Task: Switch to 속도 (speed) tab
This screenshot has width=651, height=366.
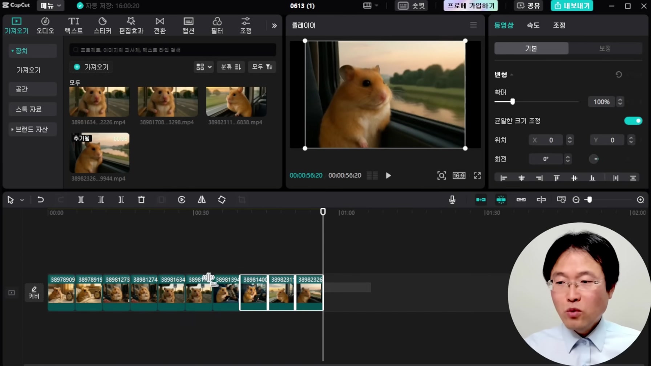Action: [533, 25]
